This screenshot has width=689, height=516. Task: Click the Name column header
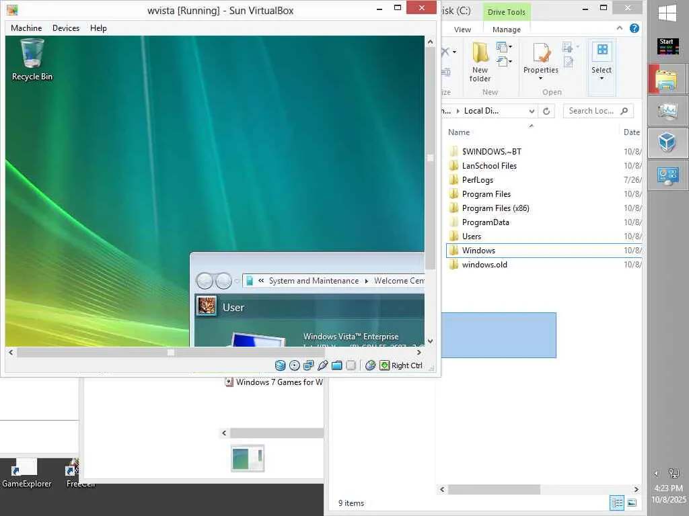pyautogui.click(x=459, y=132)
